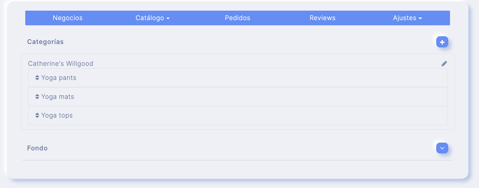Click the sort arrows next to Yoga mats
Viewport: 479px width, 188px height.
tap(37, 97)
